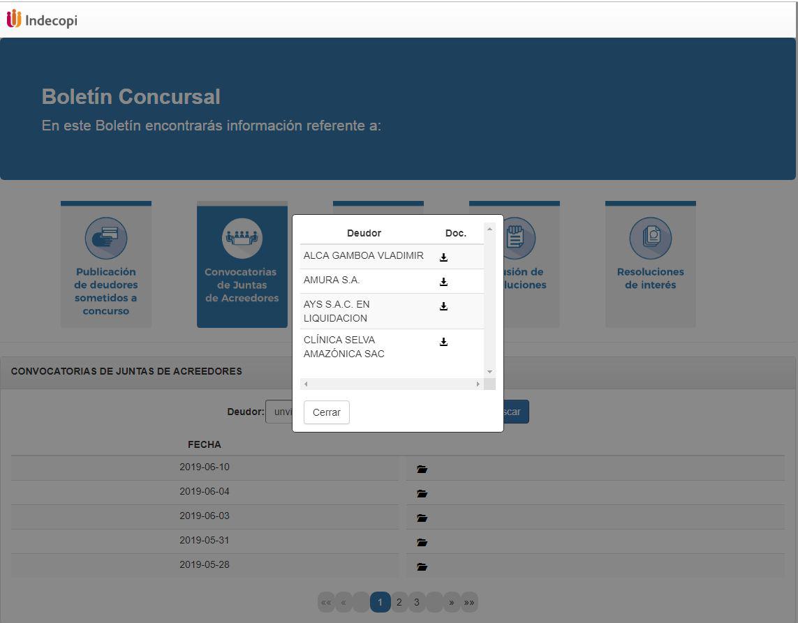
Task: Download document for AMURA S.A.
Action: [x=442, y=282]
